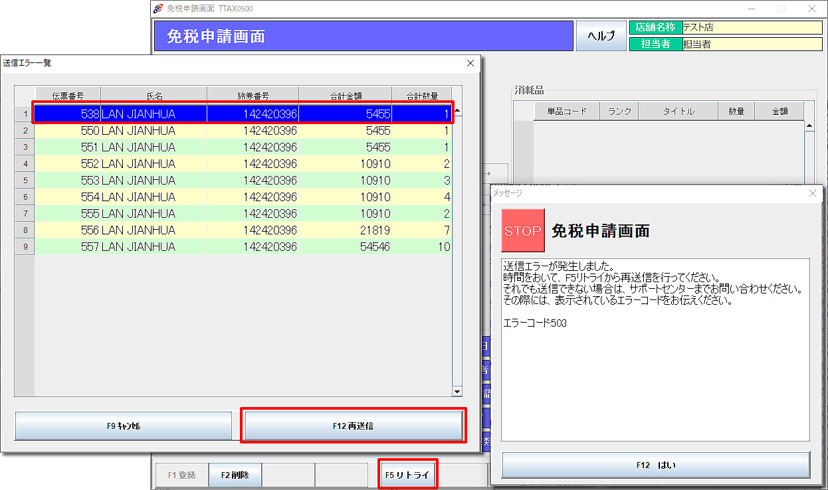Click the F2 削除 button
Screen dimensions: 828x490
pyautogui.click(x=235, y=475)
